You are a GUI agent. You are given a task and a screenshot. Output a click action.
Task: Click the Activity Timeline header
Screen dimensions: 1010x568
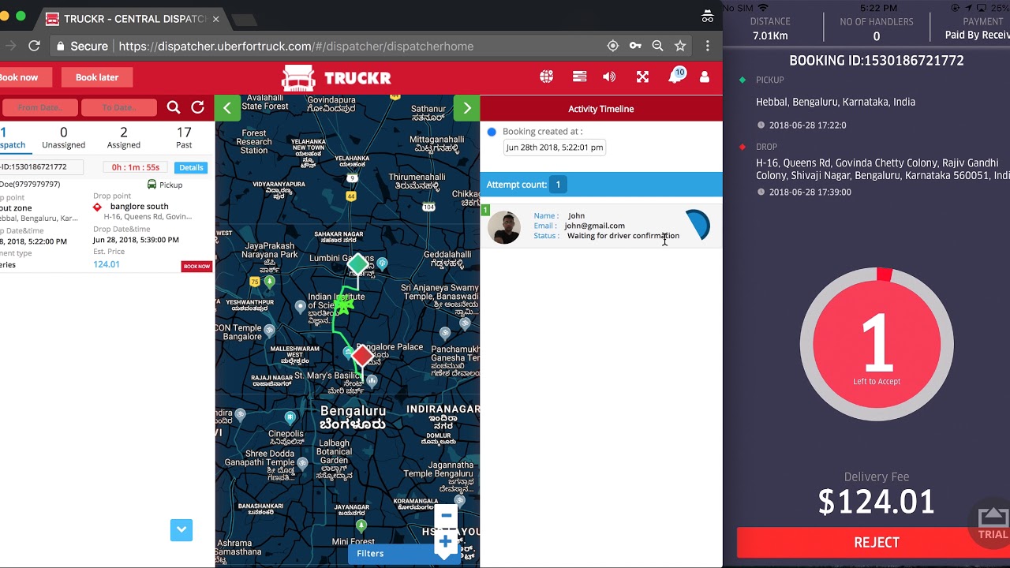(x=601, y=109)
